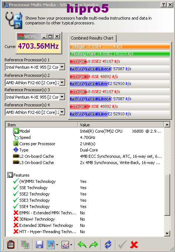Screen dimensions: 175x252
Task: Click the scroll down arrow of the list
Action: coord(167,234)
